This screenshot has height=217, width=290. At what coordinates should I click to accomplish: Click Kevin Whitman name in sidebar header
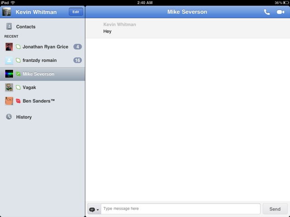pyautogui.click(x=36, y=12)
